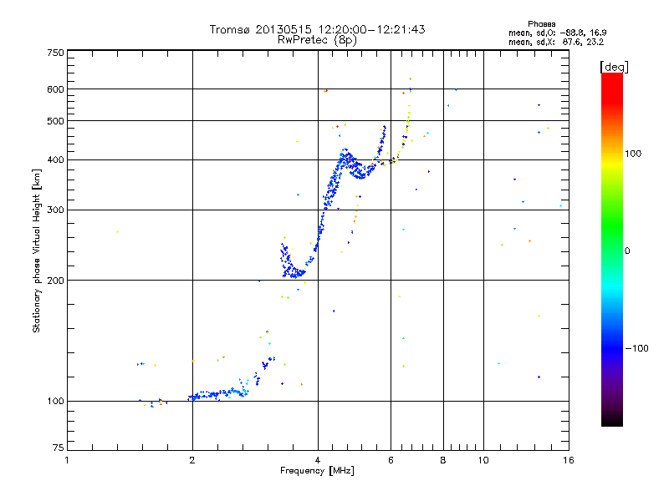Click the x-axis tick label '8'

[x=443, y=460]
